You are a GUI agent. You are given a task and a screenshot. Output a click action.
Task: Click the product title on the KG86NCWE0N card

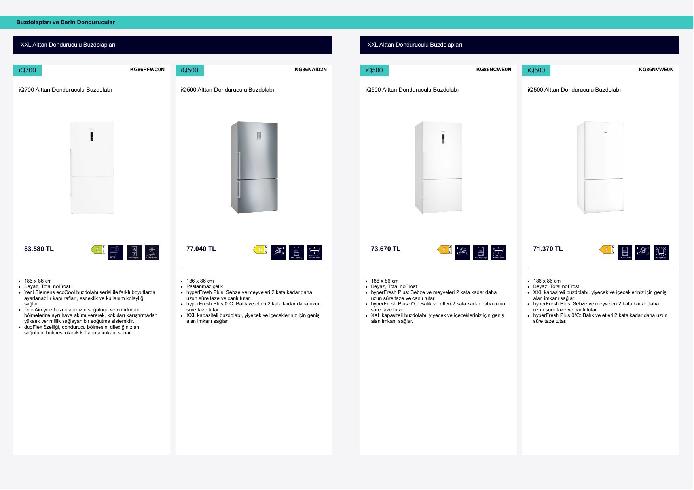[x=412, y=90]
